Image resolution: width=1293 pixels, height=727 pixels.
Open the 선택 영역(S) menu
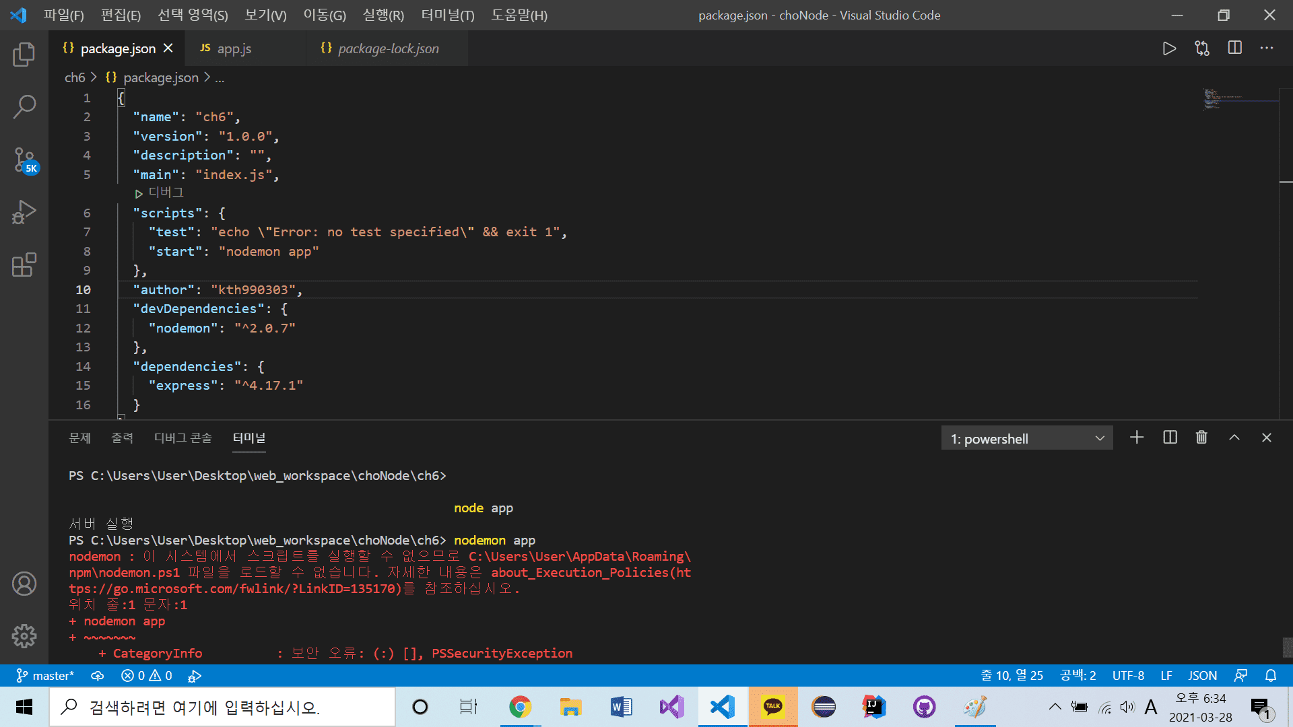tap(193, 15)
